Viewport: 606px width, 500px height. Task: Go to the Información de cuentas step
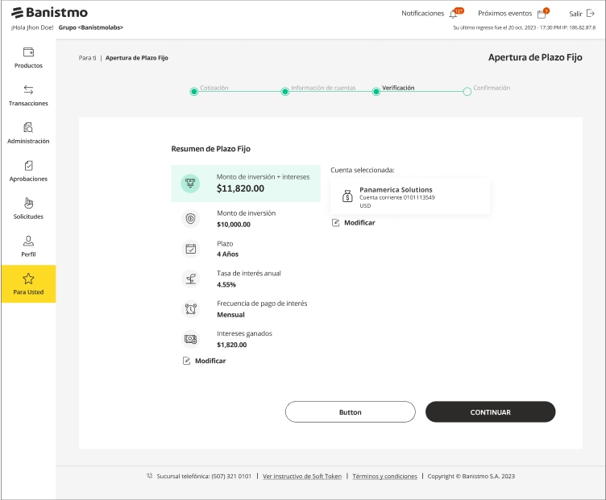(x=323, y=88)
